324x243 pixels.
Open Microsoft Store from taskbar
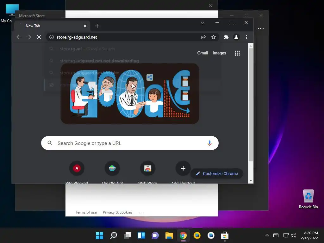point(225,235)
